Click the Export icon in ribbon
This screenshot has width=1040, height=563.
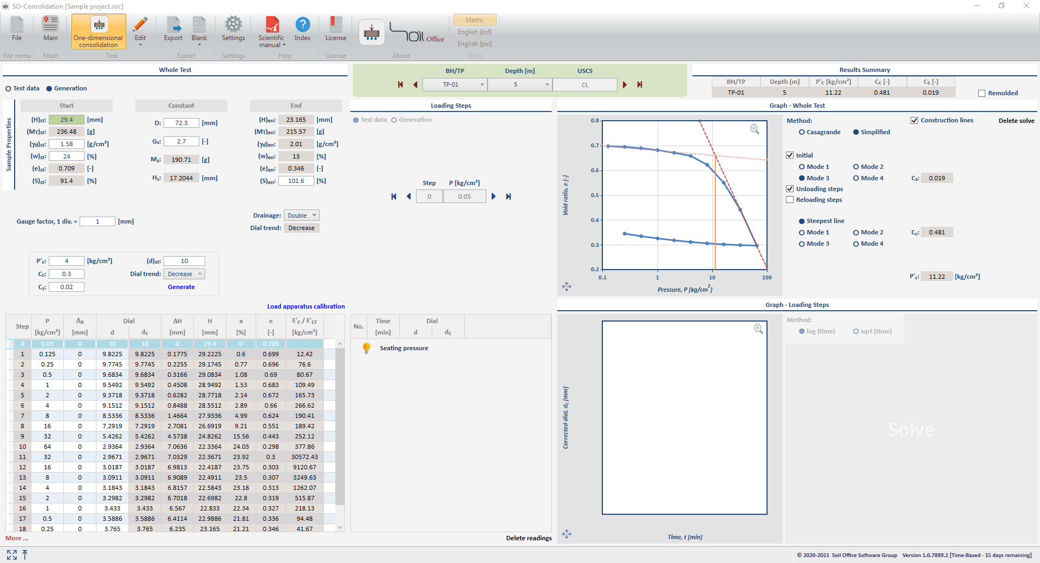pos(173,25)
